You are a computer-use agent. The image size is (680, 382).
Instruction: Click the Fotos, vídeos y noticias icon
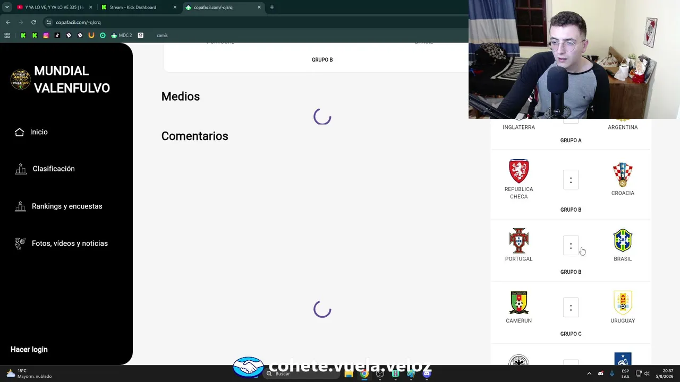(20, 244)
